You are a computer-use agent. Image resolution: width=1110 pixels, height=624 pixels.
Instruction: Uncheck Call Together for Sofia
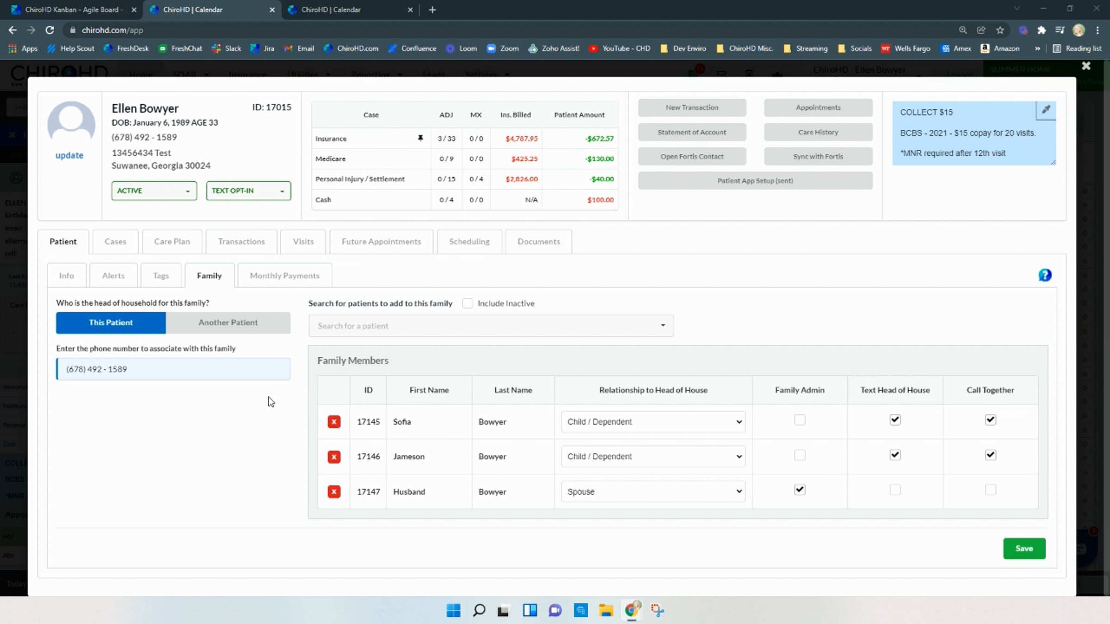[x=990, y=420]
